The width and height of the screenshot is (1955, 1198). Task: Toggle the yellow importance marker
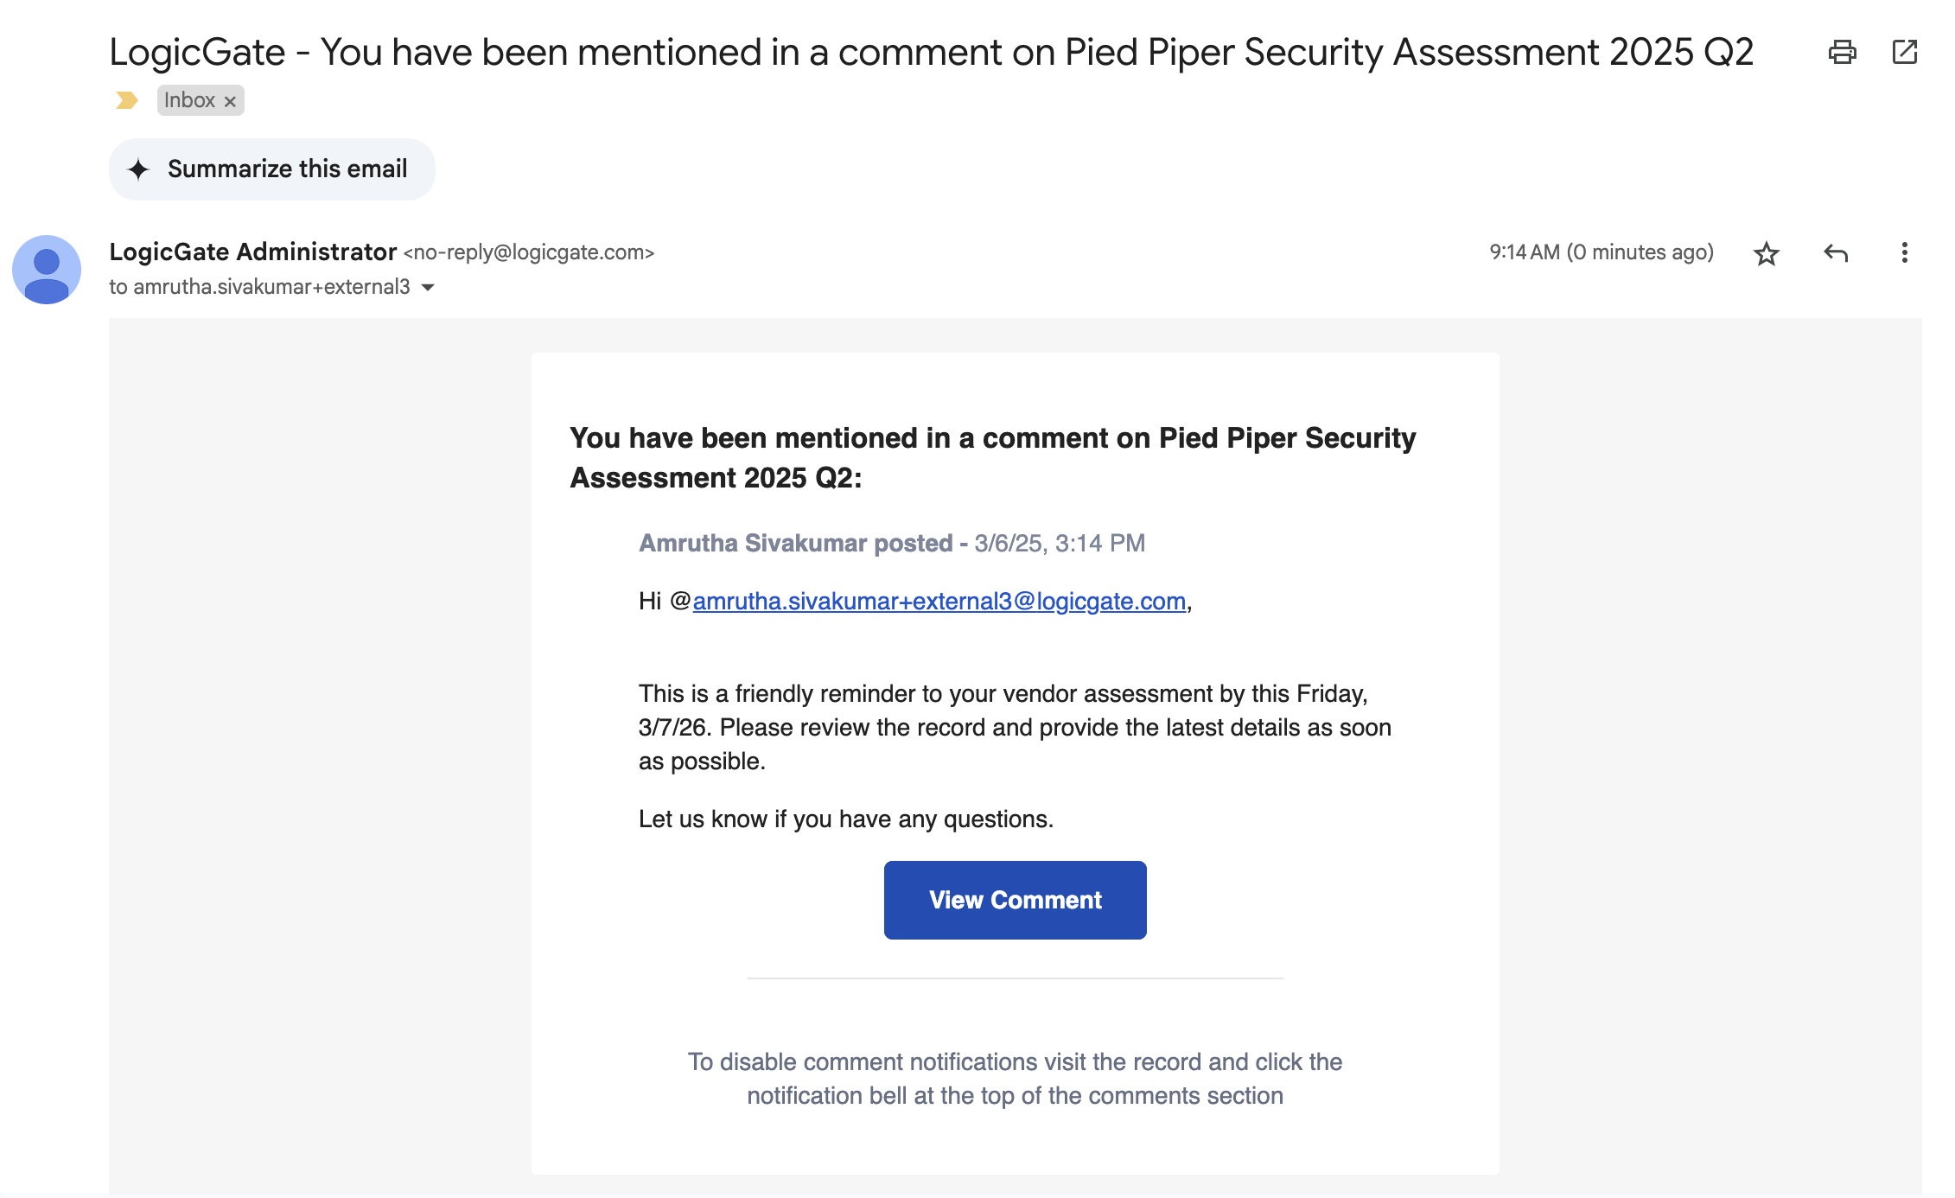[x=127, y=100]
